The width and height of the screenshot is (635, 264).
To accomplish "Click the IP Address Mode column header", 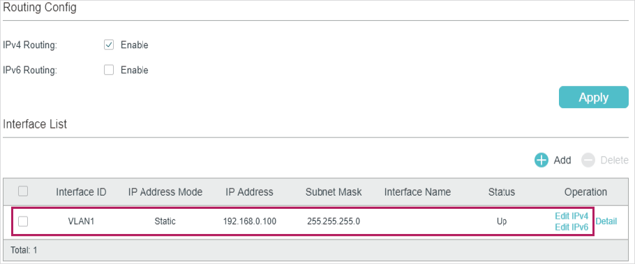I will point(165,192).
